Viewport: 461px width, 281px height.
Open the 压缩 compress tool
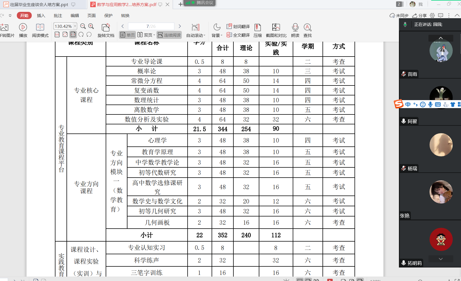[258, 30]
